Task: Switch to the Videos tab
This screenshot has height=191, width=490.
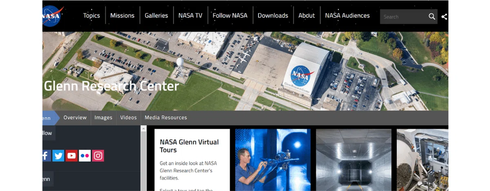Action: point(129,118)
